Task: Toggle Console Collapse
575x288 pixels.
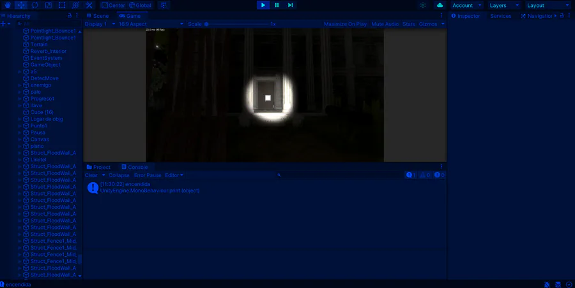Action: 119,175
